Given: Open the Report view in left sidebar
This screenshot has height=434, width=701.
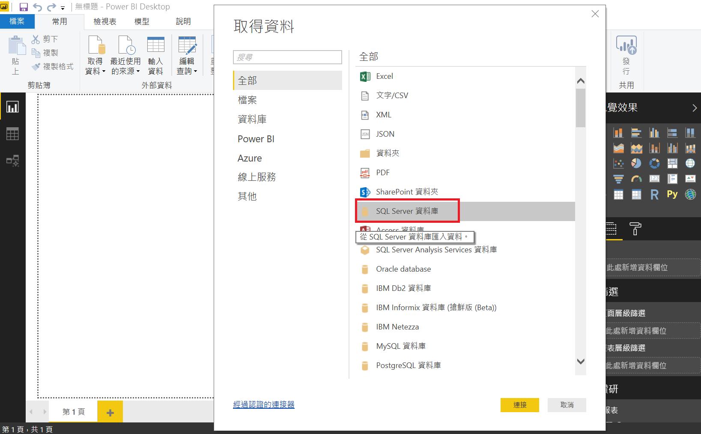Looking at the screenshot, I should 12,106.
